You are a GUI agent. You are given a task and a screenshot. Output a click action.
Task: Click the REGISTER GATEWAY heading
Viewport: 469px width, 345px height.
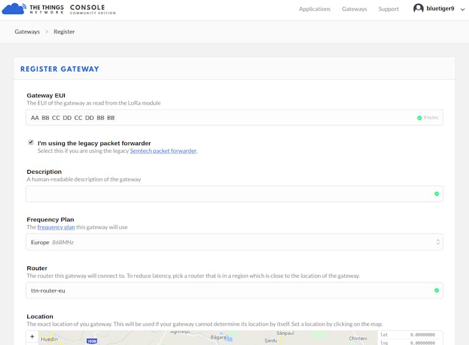(60, 69)
